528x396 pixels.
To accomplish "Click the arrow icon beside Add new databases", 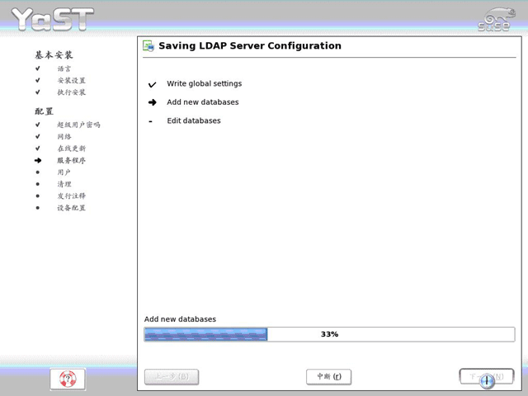I will click(152, 102).
